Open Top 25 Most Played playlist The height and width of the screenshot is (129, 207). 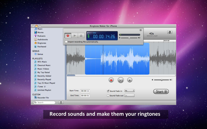(x=45, y=83)
